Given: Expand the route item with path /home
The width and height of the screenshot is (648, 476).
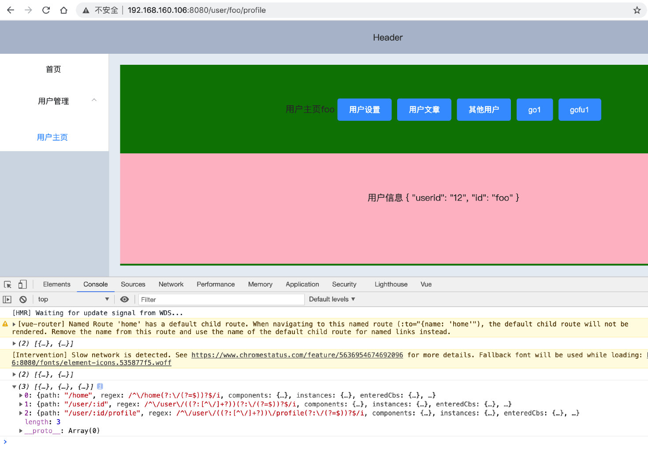Looking at the screenshot, I should coord(21,395).
